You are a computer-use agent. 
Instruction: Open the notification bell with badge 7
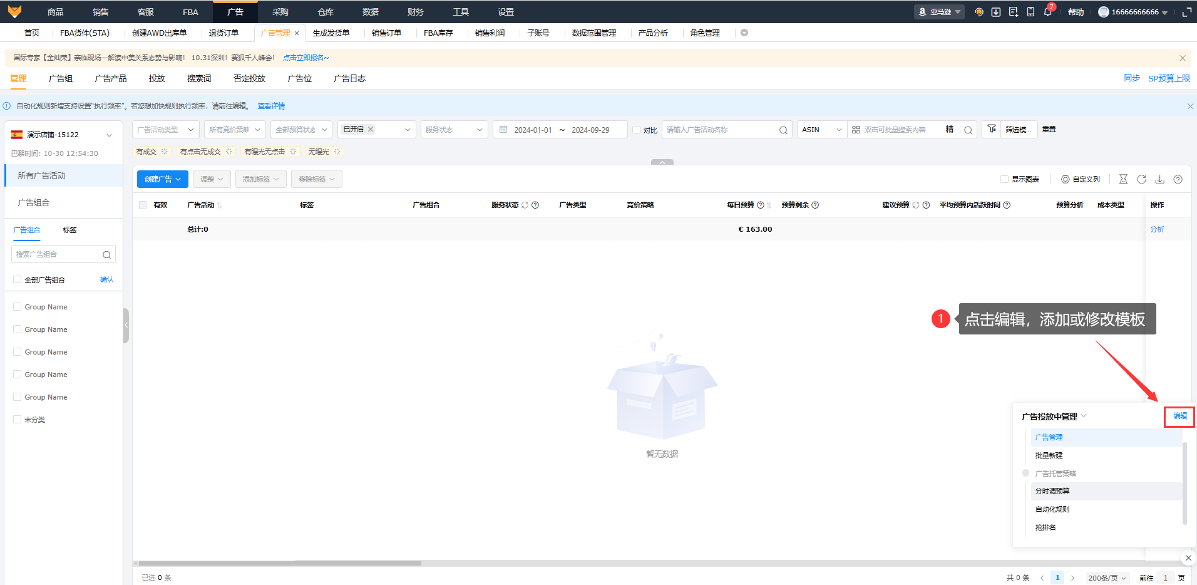click(1048, 11)
